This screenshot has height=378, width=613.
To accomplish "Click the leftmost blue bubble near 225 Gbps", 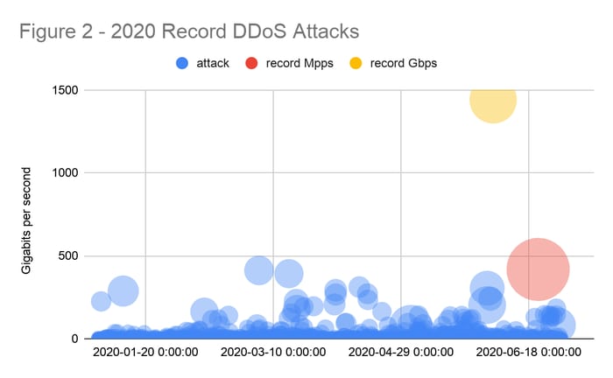I will pos(101,301).
